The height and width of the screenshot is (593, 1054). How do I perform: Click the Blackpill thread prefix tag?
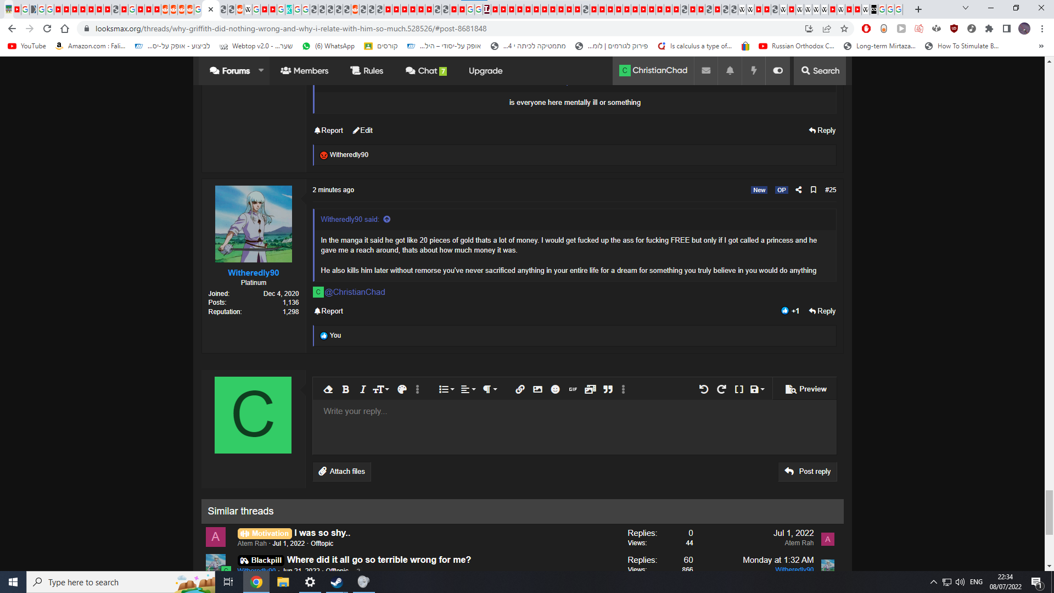point(261,560)
